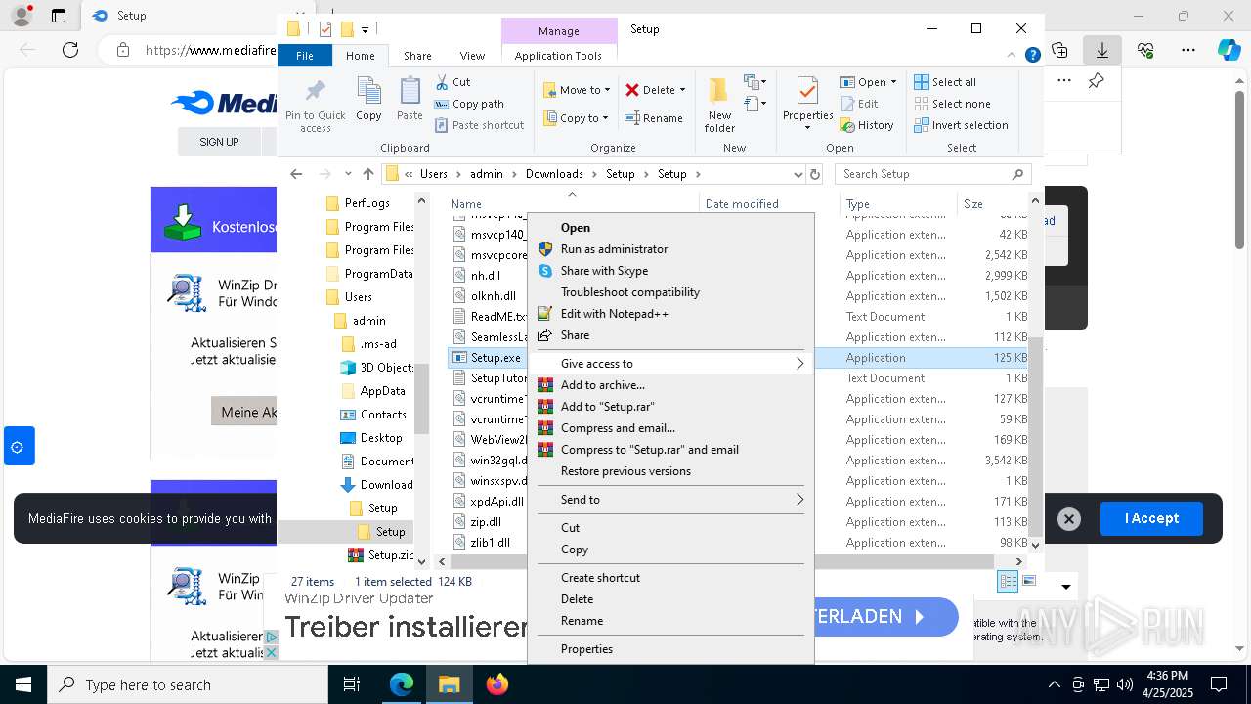The width and height of the screenshot is (1251, 704).
Task: Open Task View on taskbar
Action: (x=352, y=684)
